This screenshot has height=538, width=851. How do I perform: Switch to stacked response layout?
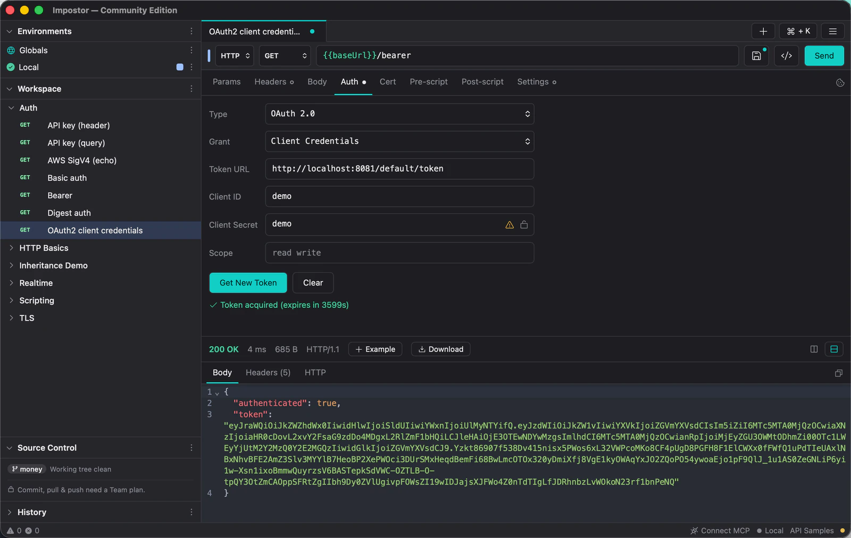pos(834,349)
